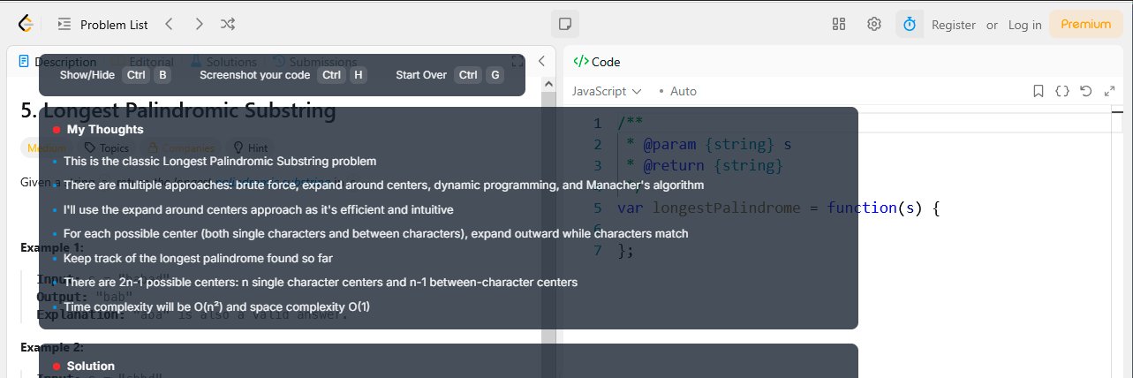Click the Medium difficulty tag

[x=47, y=148]
